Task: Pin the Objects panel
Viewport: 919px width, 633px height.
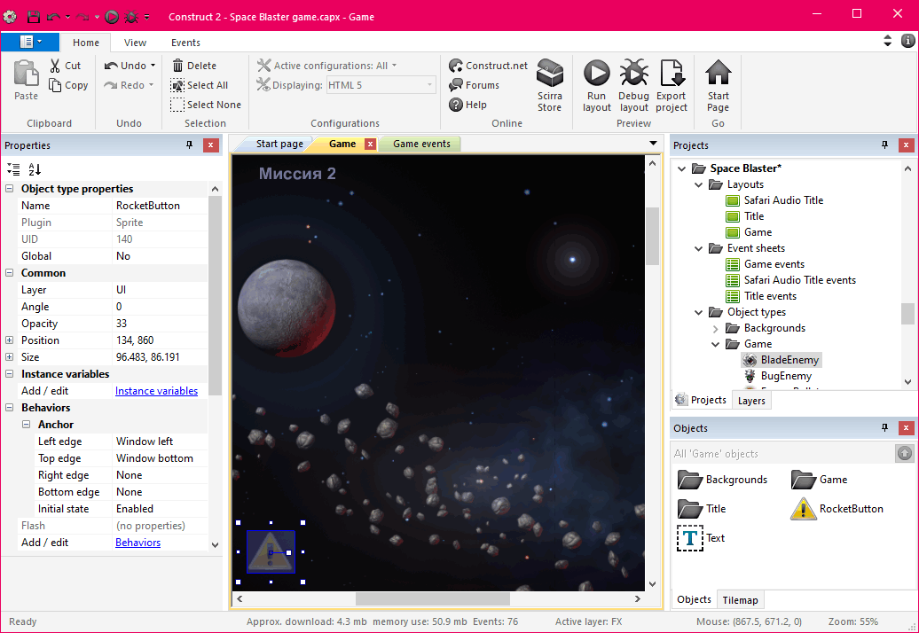Action: click(884, 428)
